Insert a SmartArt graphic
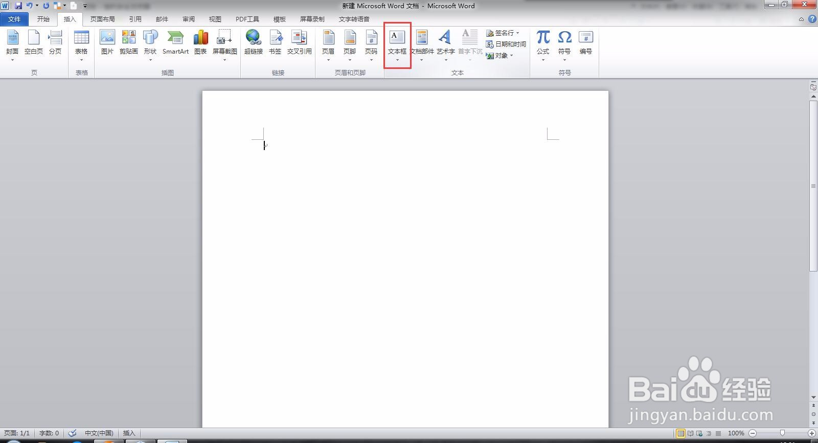Image resolution: width=818 pixels, height=443 pixels. pos(175,43)
